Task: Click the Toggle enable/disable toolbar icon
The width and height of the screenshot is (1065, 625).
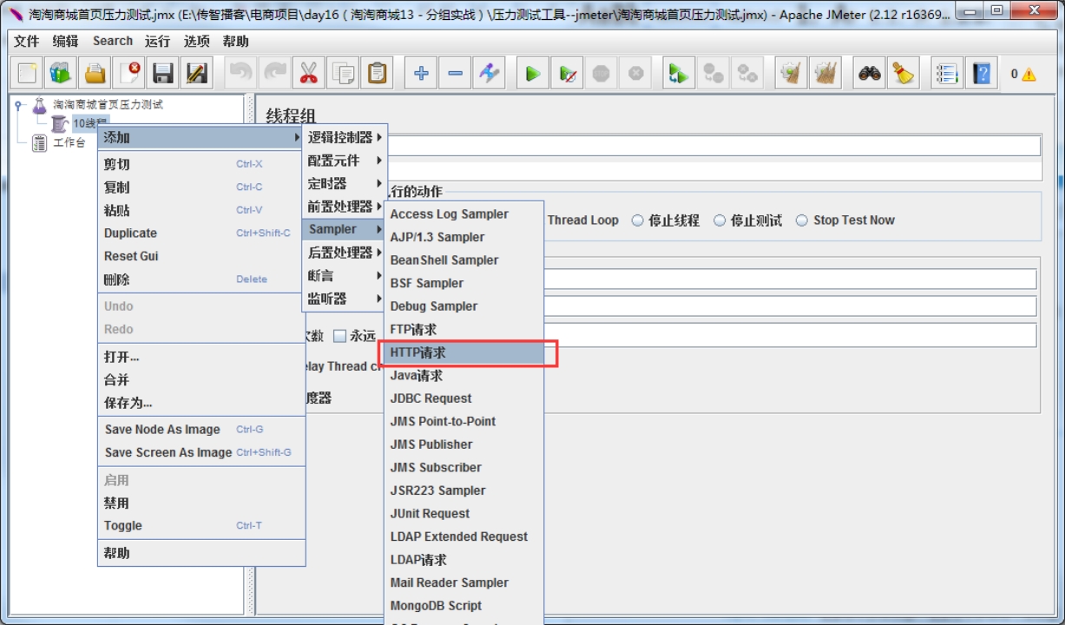Action: pos(490,73)
